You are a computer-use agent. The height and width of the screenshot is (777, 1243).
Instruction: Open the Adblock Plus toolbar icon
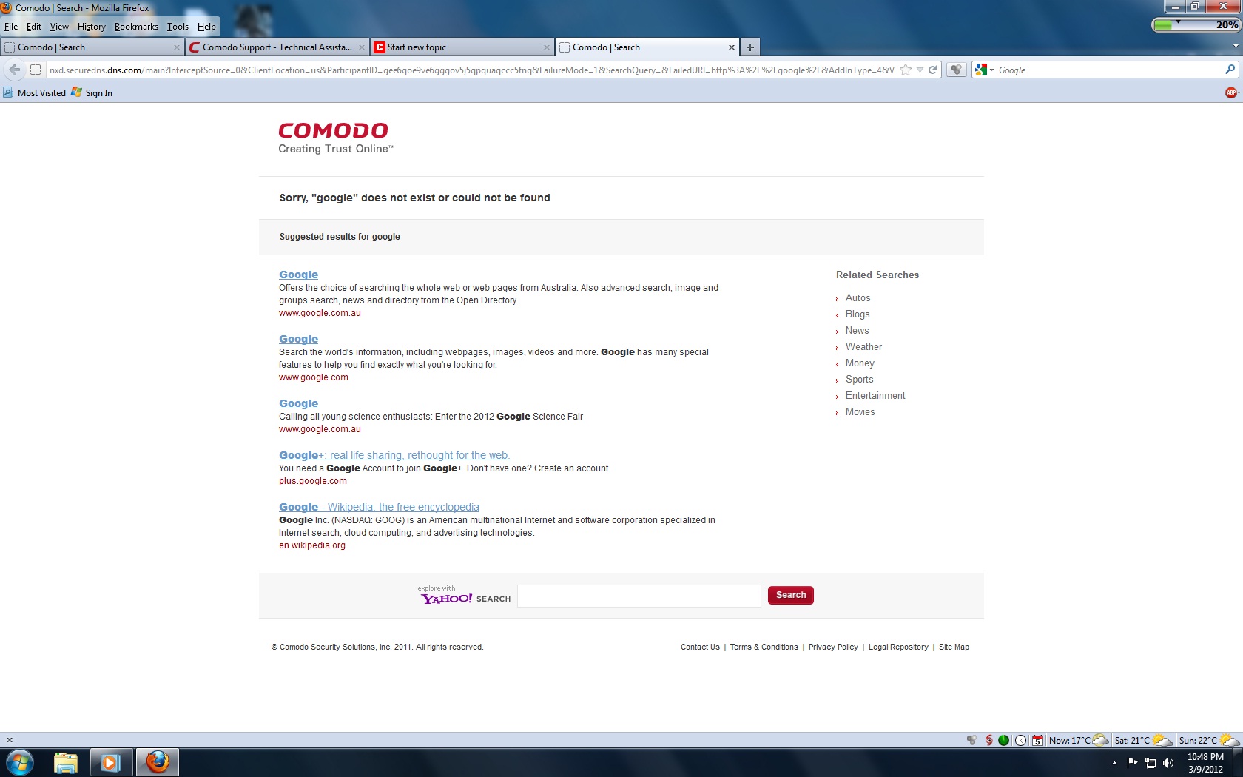[x=1231, y=92]
